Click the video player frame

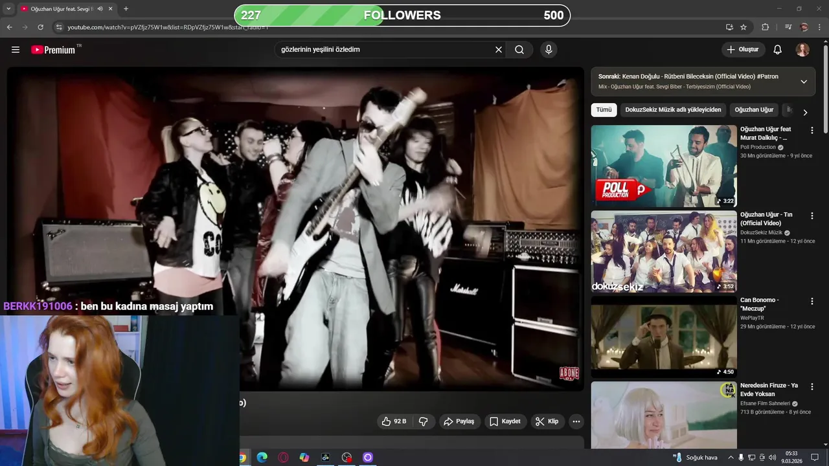point(295,229)
